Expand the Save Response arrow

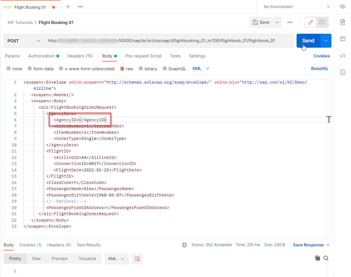tap(328, 245)
